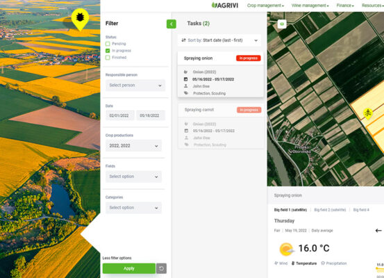This screenshot has height=278, width=384.
Task: Click the sort order icon beside Sort by
Action: coord(183,40)
